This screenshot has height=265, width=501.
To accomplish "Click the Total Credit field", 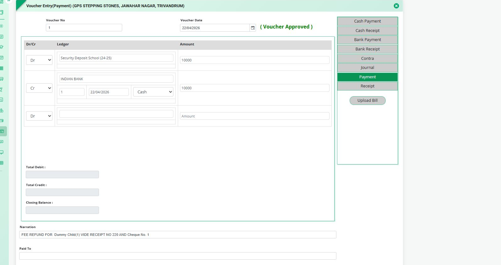I will pos(62,192).
